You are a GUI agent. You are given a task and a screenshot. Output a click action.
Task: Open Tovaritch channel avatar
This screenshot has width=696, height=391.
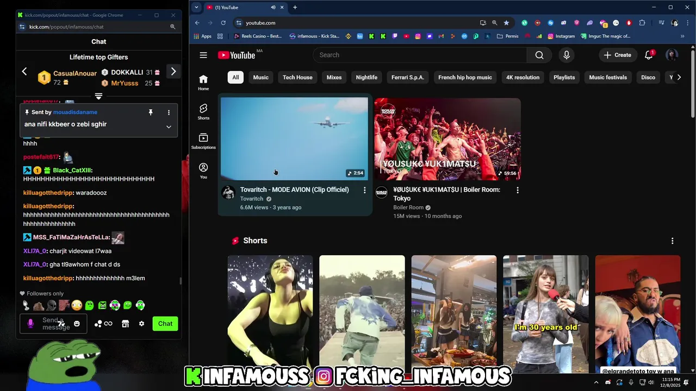pos(229,192)
